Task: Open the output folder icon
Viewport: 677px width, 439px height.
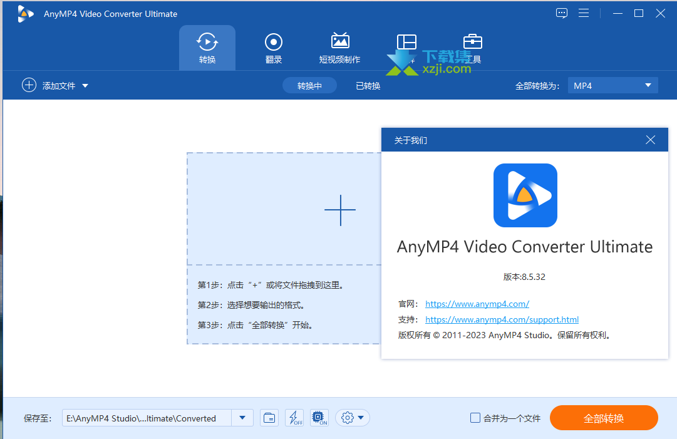Action: 269,418
